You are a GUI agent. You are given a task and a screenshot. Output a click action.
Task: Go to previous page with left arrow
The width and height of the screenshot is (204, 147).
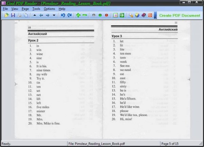tap(41, 15)
